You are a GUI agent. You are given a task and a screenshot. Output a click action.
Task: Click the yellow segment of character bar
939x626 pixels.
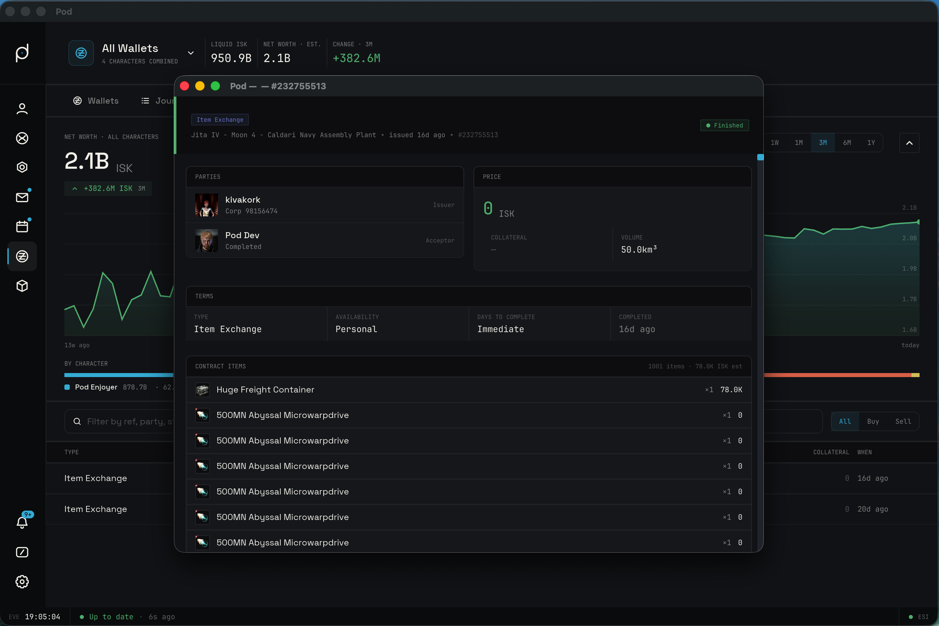coord(915,375)
